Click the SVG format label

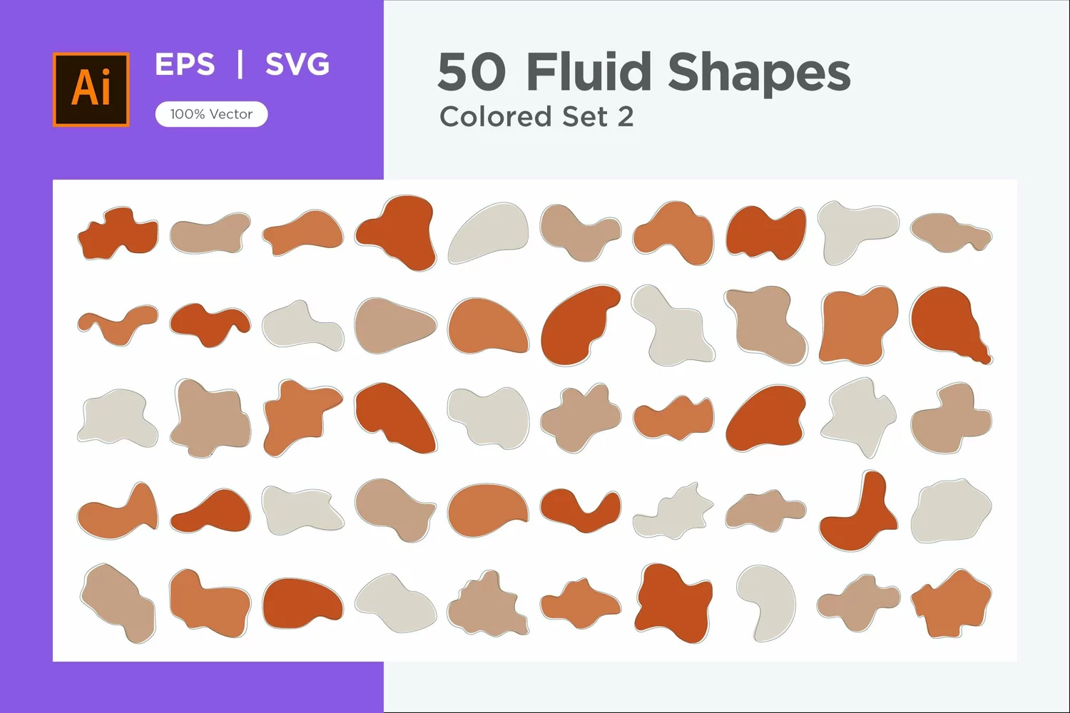297,65
